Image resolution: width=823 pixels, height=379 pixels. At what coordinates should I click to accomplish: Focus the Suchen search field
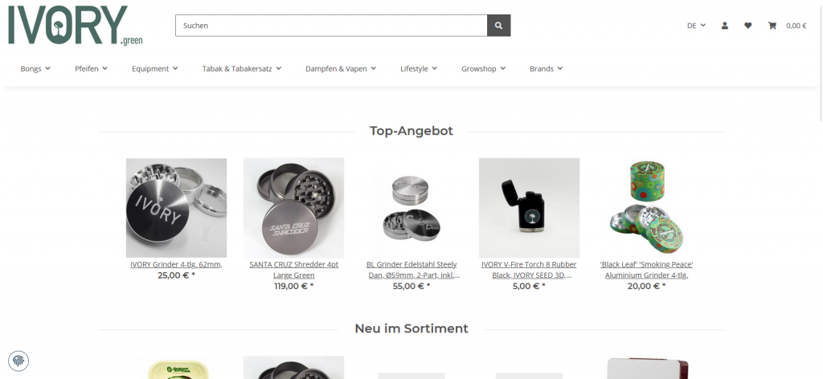pyautogui.click(x=331, y=26)
